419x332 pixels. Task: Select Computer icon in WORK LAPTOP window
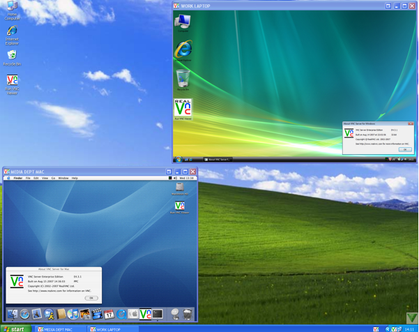183,23
